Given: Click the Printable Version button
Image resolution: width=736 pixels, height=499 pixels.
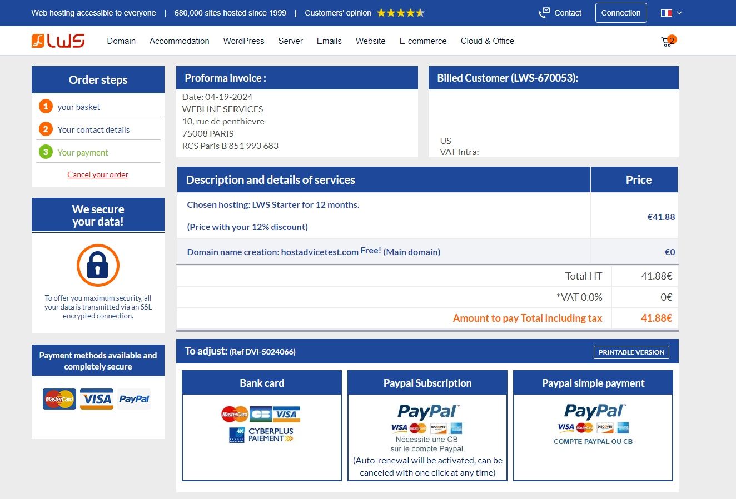Looking at the screenshot, I should [631, 352].
